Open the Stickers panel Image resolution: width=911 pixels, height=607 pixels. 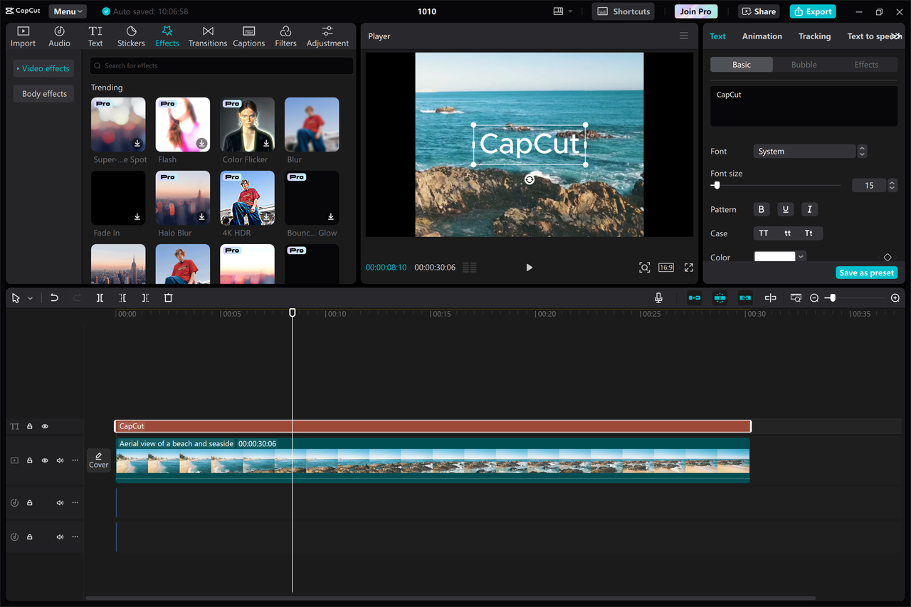131,35
